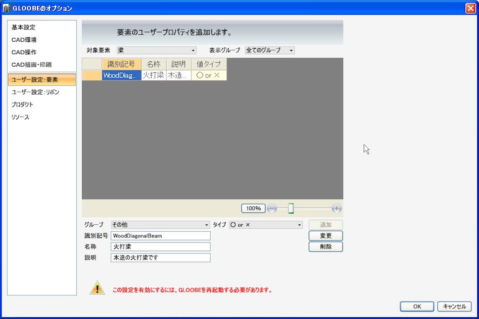The image size is (479, 319).
Task: Expand the 表示グループ dropdown
Action: (x=269, y=50)
